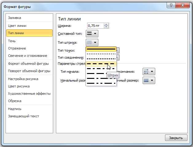193x147 pixels.
Task: Click the Ширина width input field
Action: coord(96,26)
